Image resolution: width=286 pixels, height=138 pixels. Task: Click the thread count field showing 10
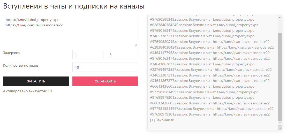pyautogui.click(x=105, y=67)
